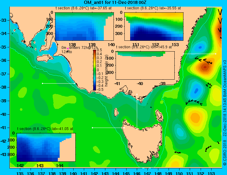Click the 152 label under lat=-35.55 inset

tap(156, 45)
